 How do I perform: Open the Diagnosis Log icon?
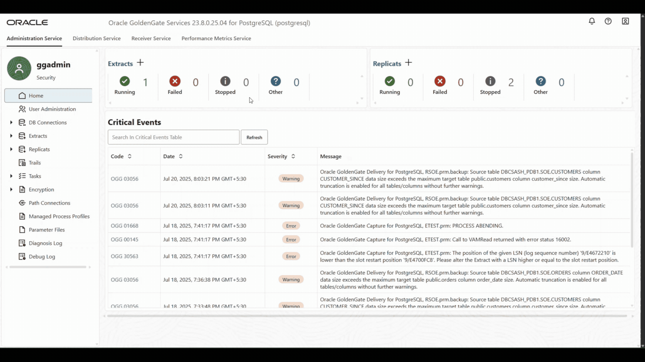point(22,243)
